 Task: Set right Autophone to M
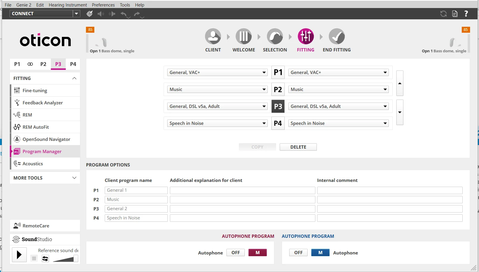tap(320, 253)
